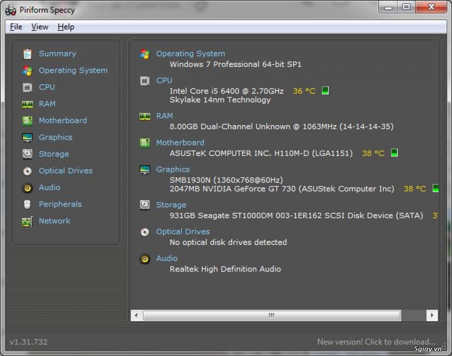Click the Motherboard icon in sidebar

27,121
